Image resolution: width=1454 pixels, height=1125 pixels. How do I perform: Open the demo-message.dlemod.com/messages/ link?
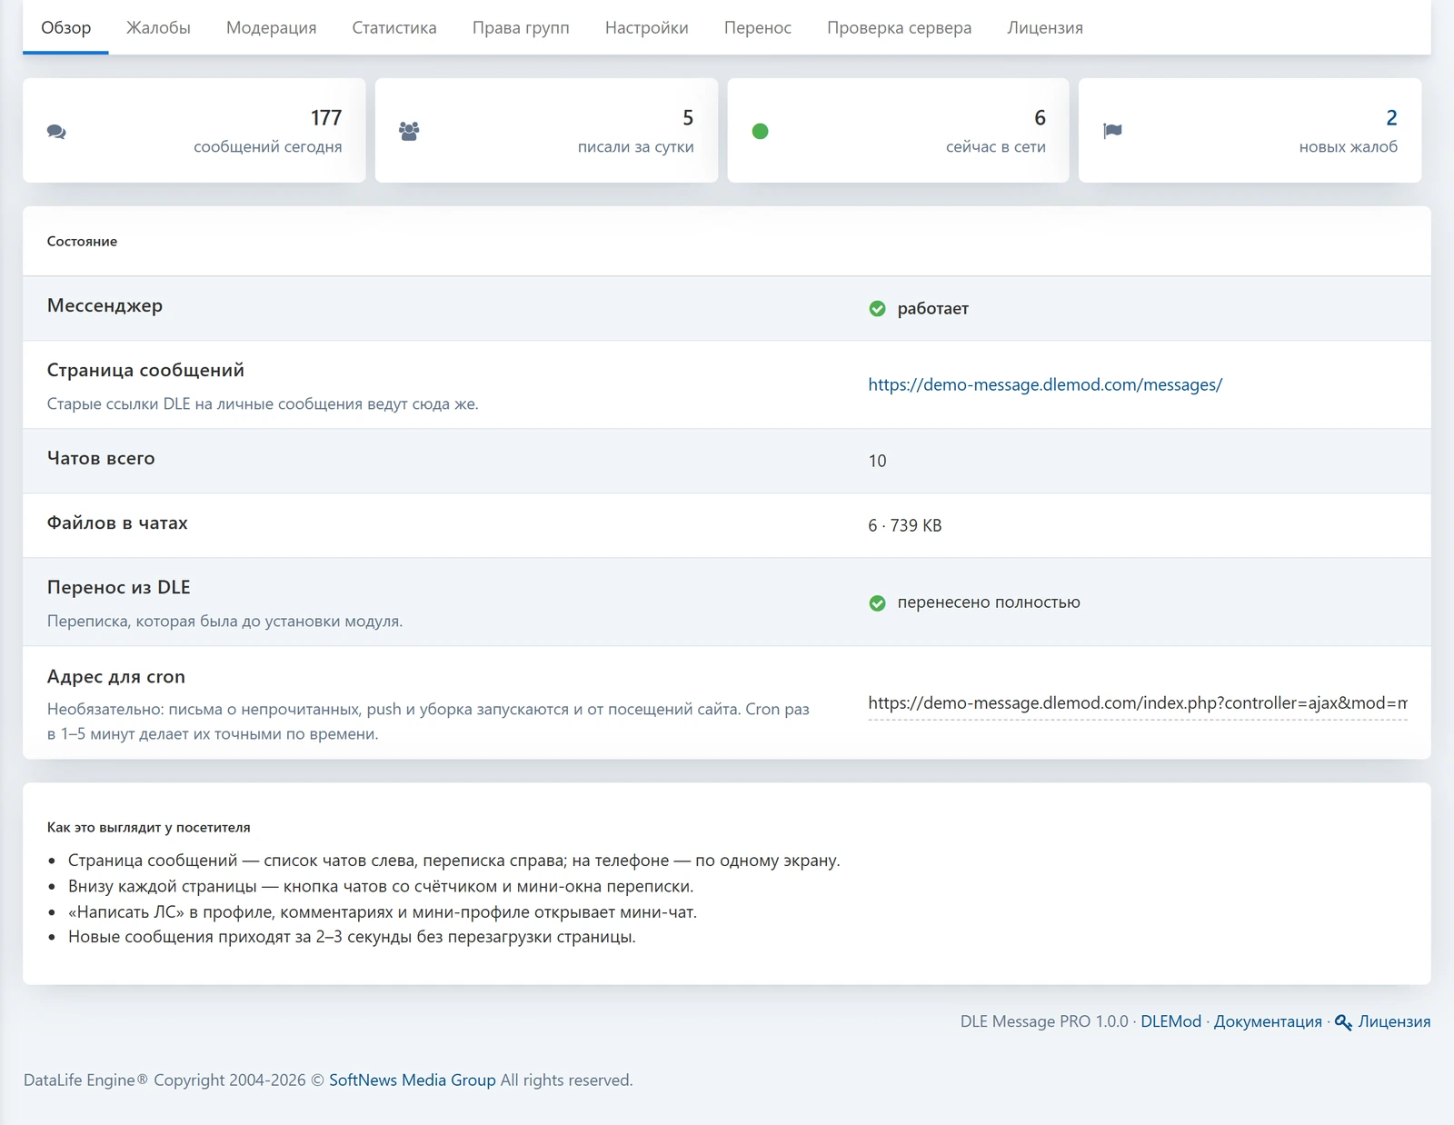(1045, 384)
